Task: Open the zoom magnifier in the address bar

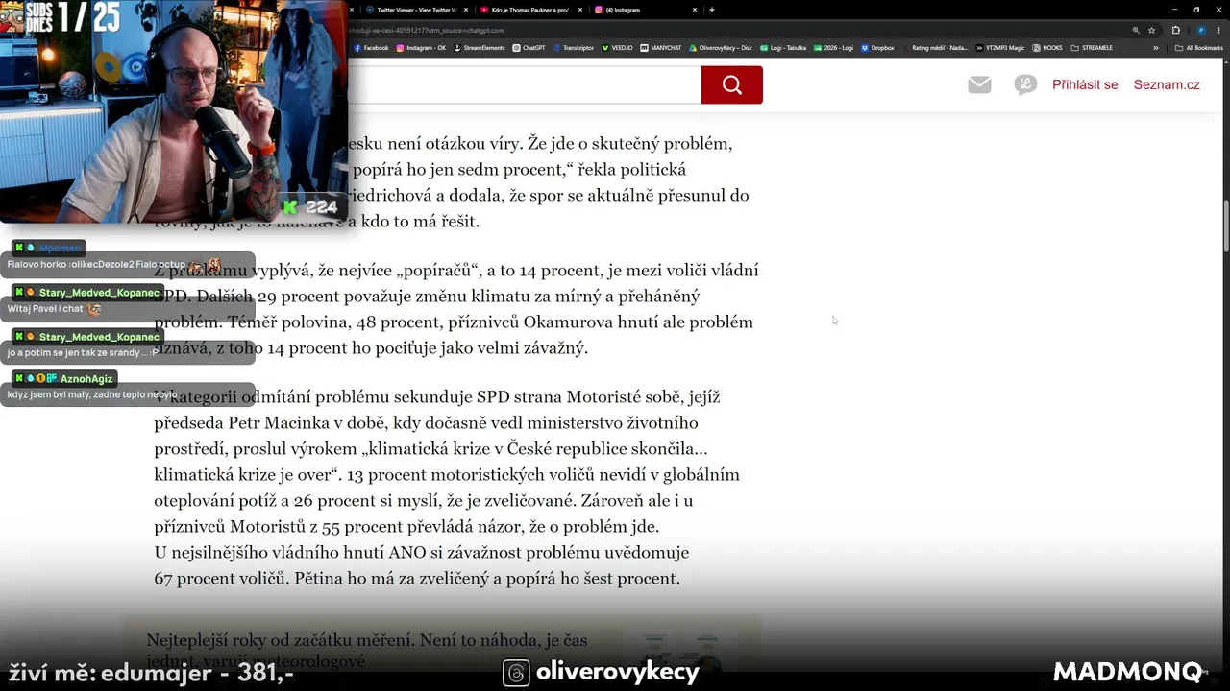Action: coord(1136,30)
